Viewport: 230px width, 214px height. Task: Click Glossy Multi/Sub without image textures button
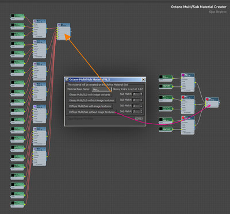(x=91, y=100)
